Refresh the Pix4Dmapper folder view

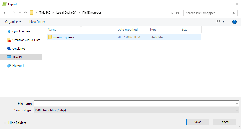tap(178, 13)
